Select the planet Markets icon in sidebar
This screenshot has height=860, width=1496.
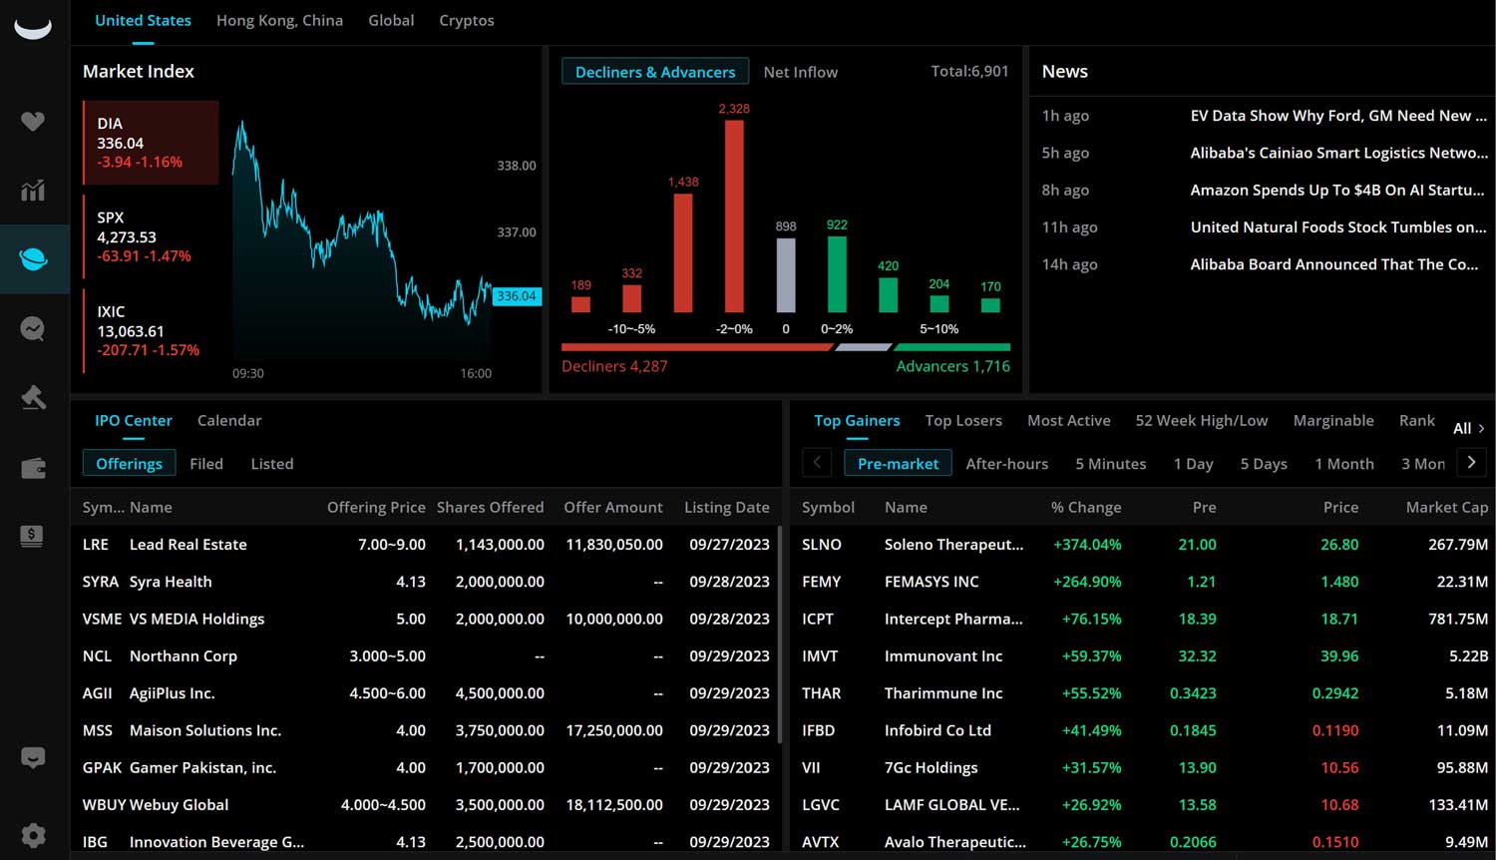click(x=33, y=259)
